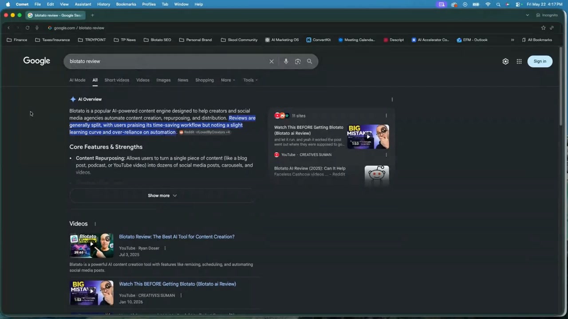Play Ryan Doser video thumbnail 39:44
Viewport: 568px width, 319px height.
click(91, 245)
